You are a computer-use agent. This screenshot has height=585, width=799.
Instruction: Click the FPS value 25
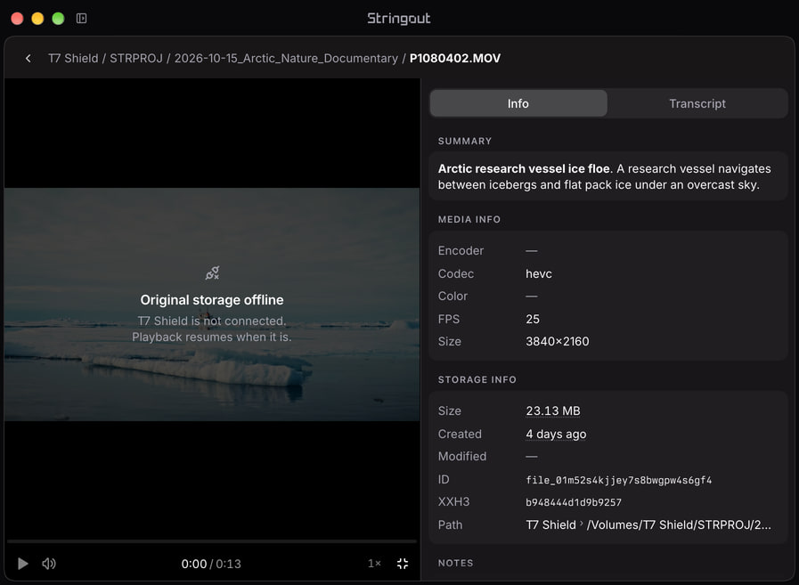(533, 319)
